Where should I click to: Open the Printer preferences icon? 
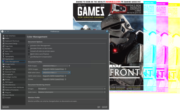point(3,79)
